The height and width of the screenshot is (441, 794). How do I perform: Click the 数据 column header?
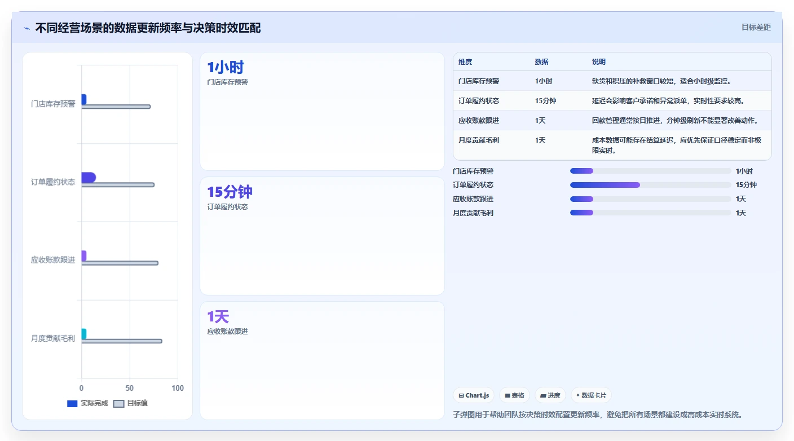pos(541,62)
